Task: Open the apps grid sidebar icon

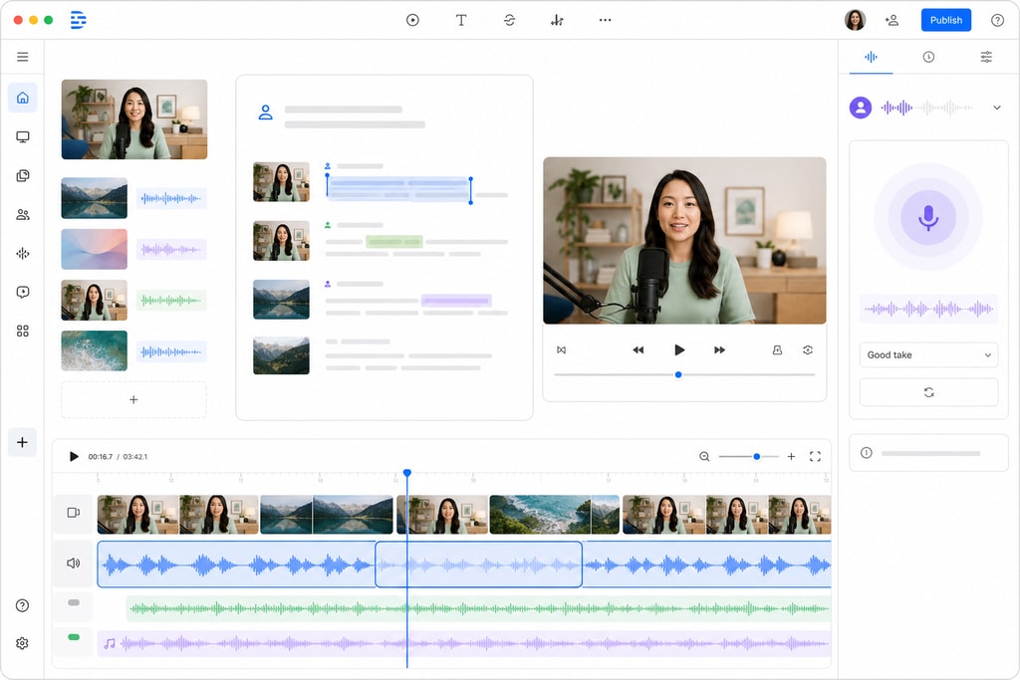Action: pyautogui.click(x=23, y=331)
